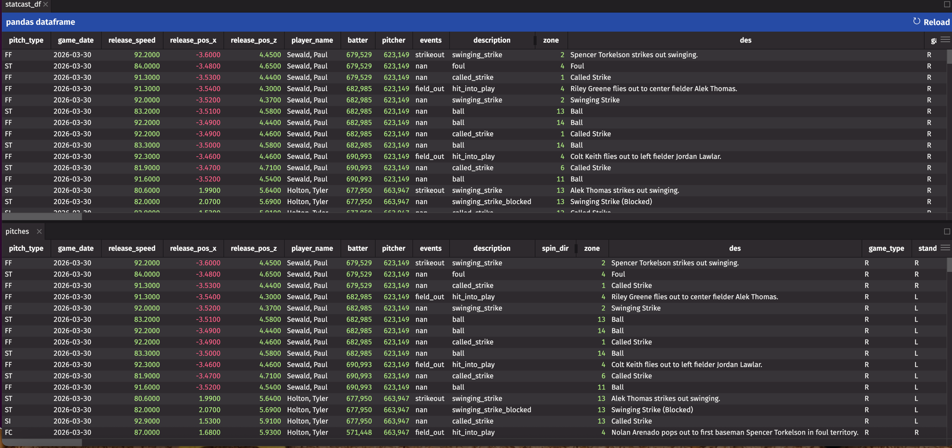The image size is (952, 448).
Task: Close the statcast_df tab
Action: (46, 4)
